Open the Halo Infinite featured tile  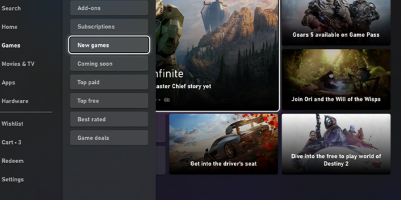(x=217, y=55)
